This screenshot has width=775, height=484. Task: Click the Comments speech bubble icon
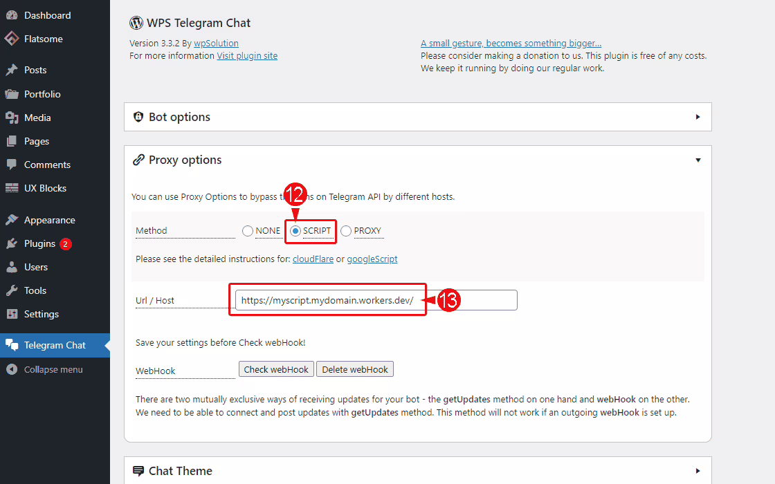click(12, 165)
